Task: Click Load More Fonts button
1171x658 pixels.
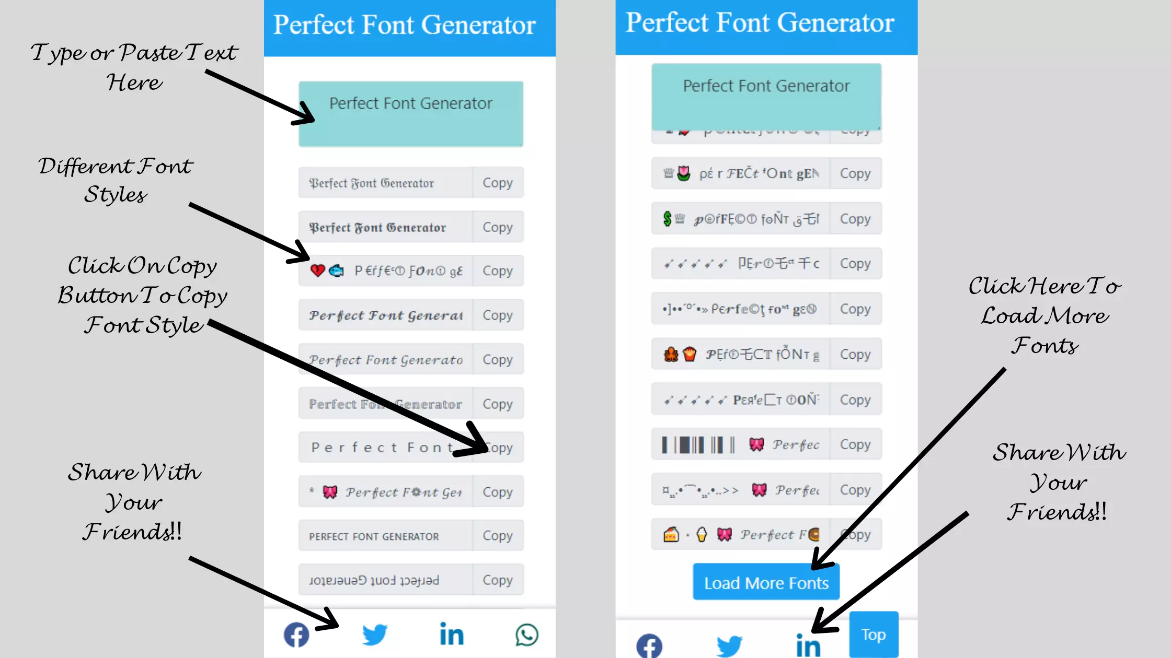Action: (x=766, y=582)
